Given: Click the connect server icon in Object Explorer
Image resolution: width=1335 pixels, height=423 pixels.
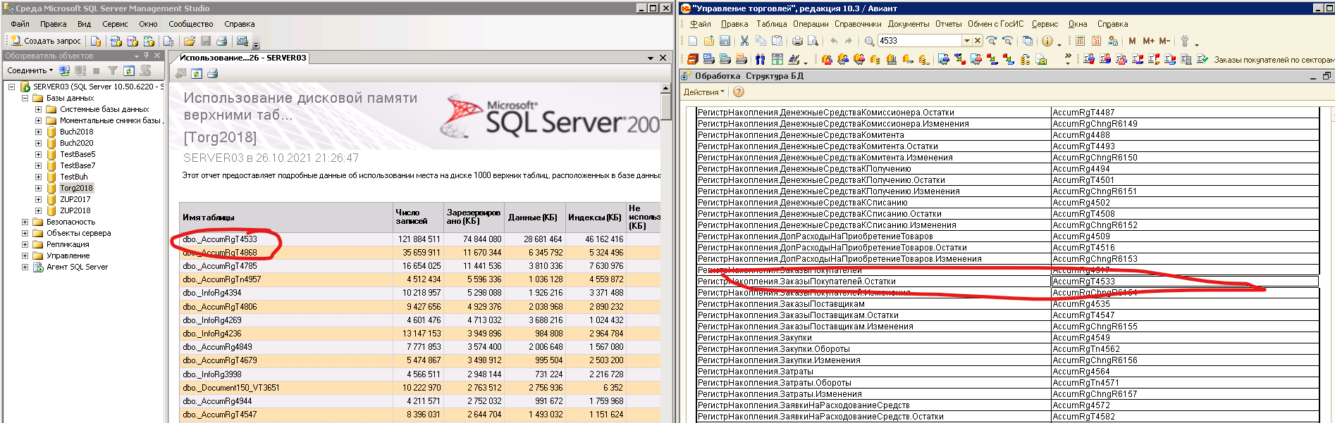Looking at the screenshot, I should tap(65, 70).
